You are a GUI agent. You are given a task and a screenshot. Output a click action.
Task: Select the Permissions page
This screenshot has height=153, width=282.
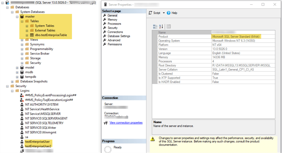[x=115, y=44]
